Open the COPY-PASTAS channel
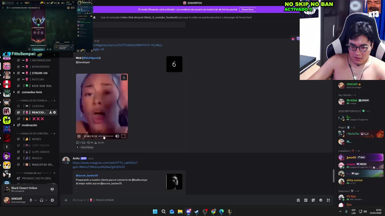This screenshot has height=216, width=385. pyautogui.click(x=36, y=145)
